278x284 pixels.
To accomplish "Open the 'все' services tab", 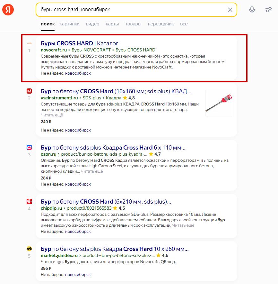I will 184,24.
